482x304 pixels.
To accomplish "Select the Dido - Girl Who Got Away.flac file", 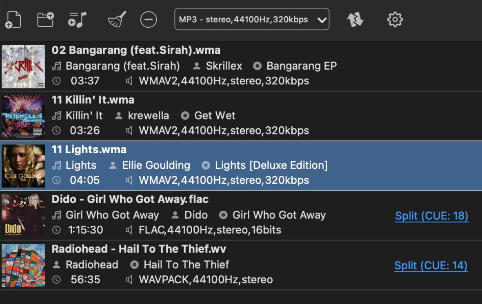I will tap(241, 215).
